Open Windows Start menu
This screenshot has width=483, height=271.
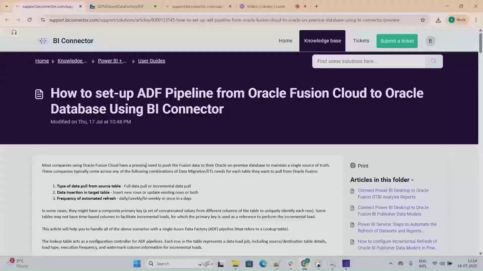pyautogui.click(x=137, y=263)
